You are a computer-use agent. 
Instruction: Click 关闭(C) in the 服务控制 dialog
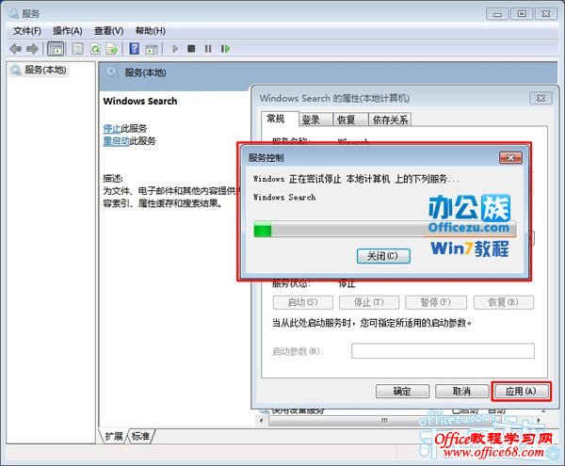click(383, 256)
